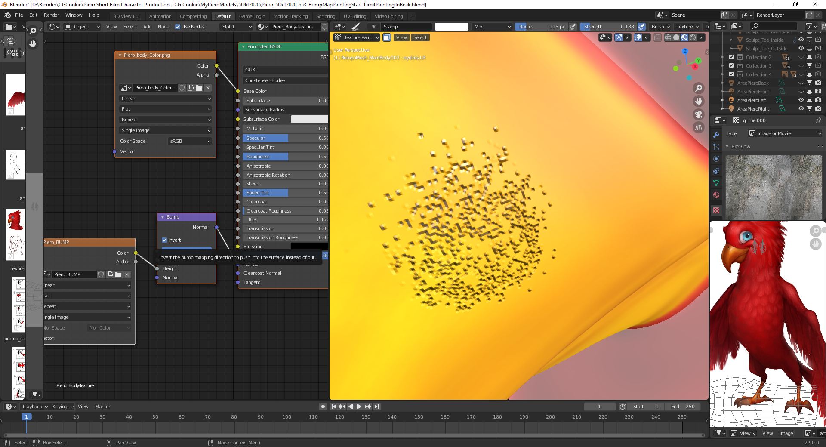Hide AreaPieroLeft using its eye icon
The image size is (826, 447).
(x=801, y=100)
